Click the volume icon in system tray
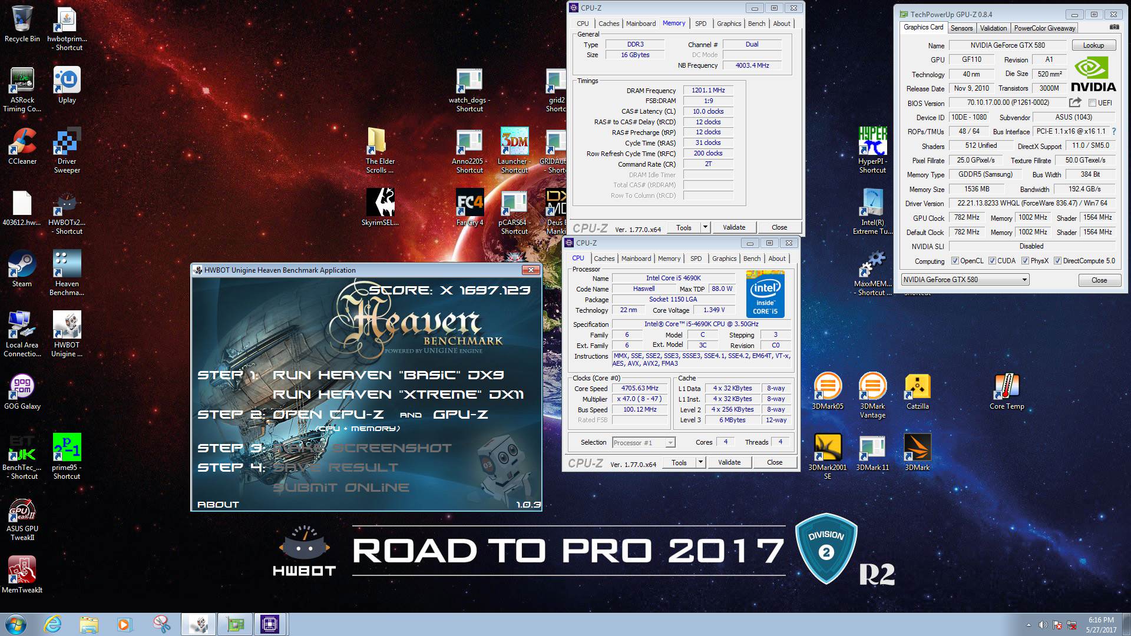Viewport: 1131px width, 636px height. pyautogui.click(x=1043, y=625)
